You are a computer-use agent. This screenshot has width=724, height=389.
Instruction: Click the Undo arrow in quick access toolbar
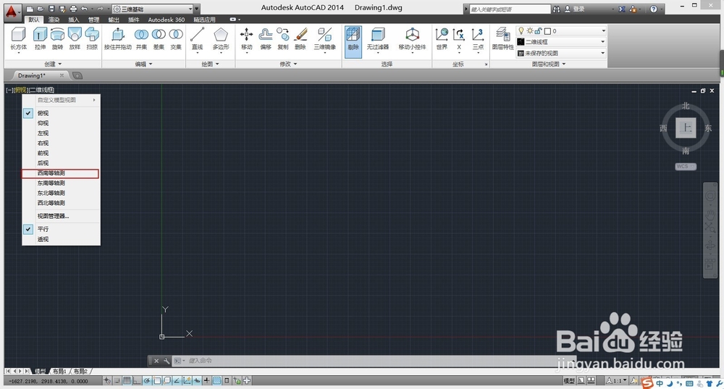pos(84,9)
